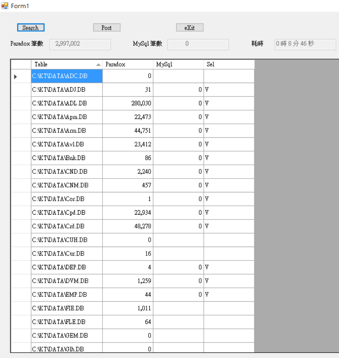
Task: Select the C:\KT\DATA\ADL.DB cell
Action: [x=67, y=103]
